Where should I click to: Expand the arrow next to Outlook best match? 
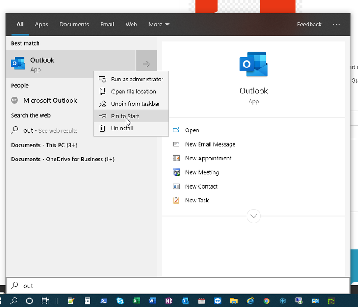tap(146, 64)
